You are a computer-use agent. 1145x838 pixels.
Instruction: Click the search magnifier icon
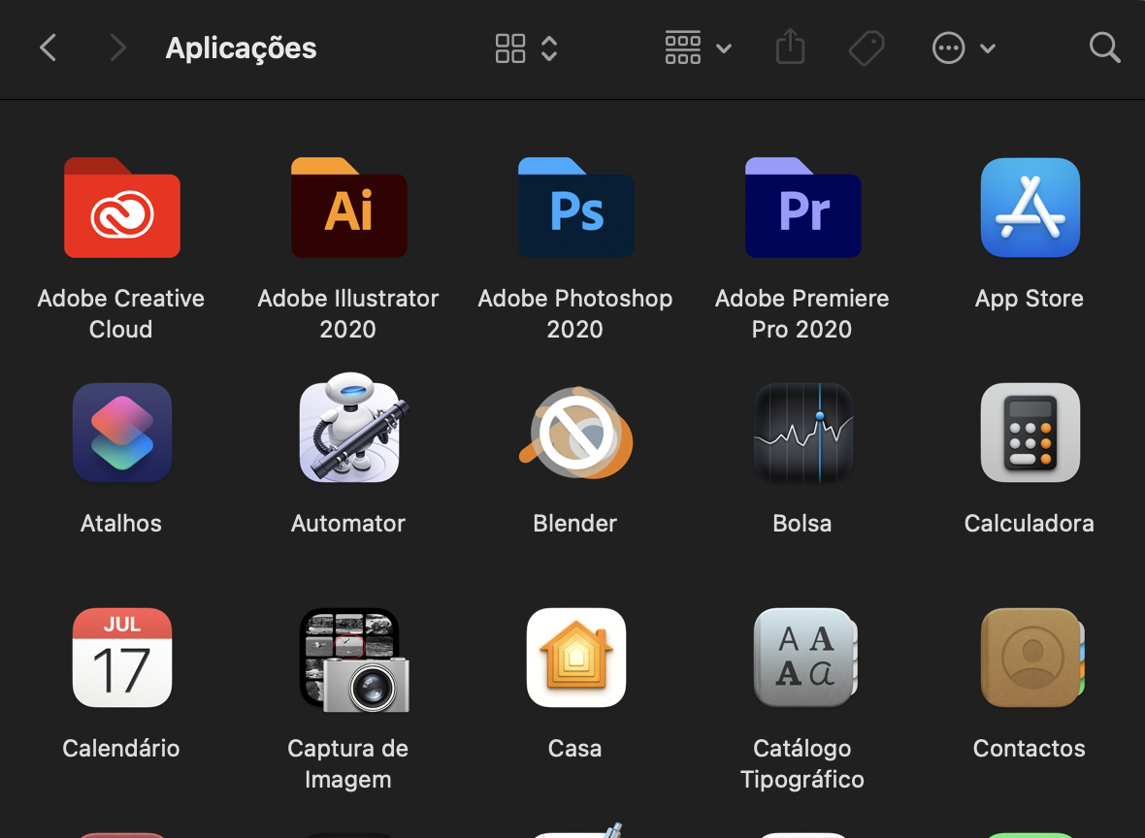[x=1104, y=48]
